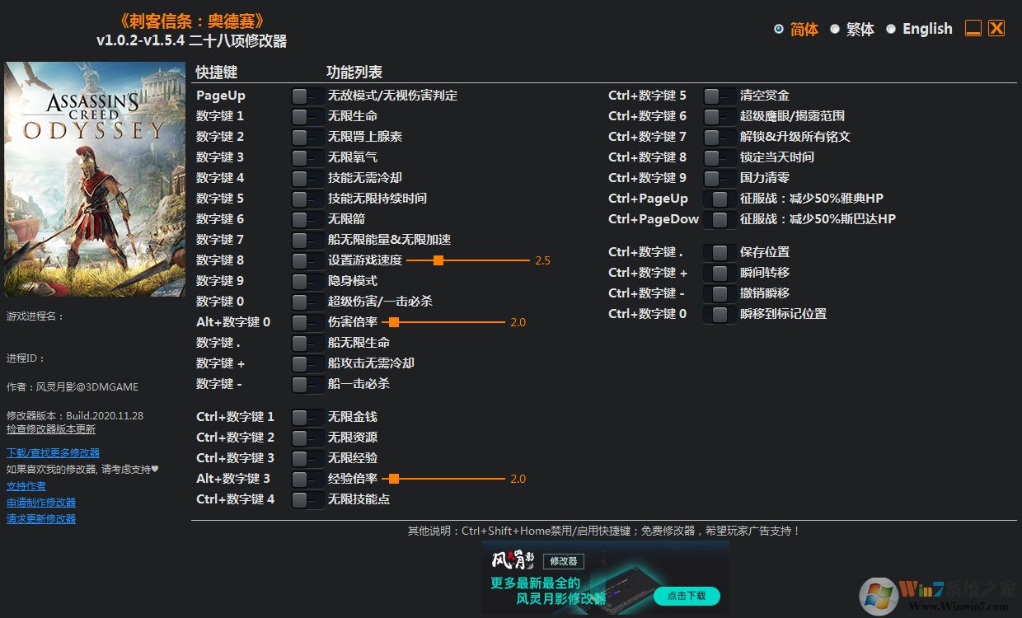Click the 请求更新修改器 link

pyautogui.click(x=40, y=518)
